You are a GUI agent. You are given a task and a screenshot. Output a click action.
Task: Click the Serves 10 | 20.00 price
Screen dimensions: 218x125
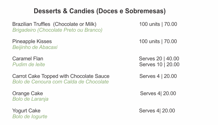(159, 64)
